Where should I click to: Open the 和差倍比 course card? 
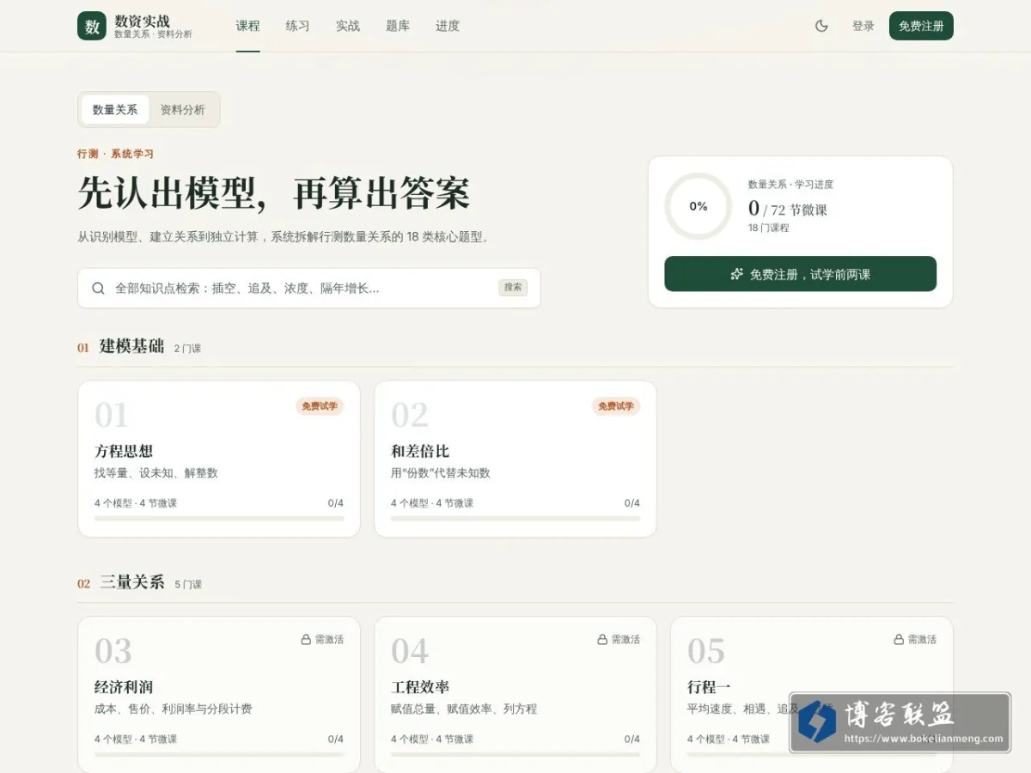(515, 460)
